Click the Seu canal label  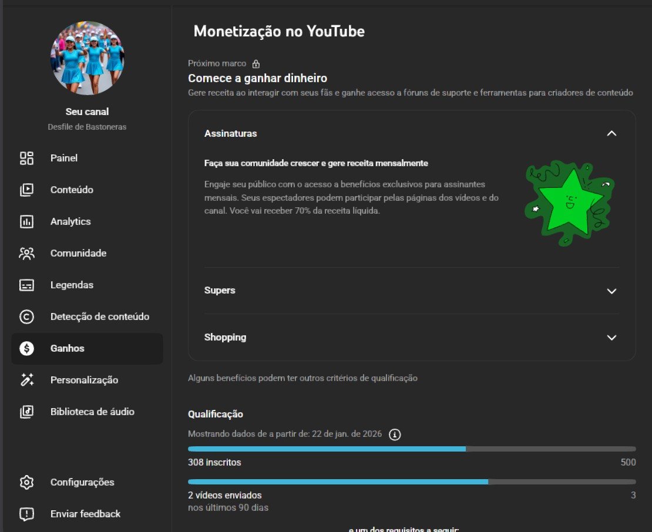87,112
